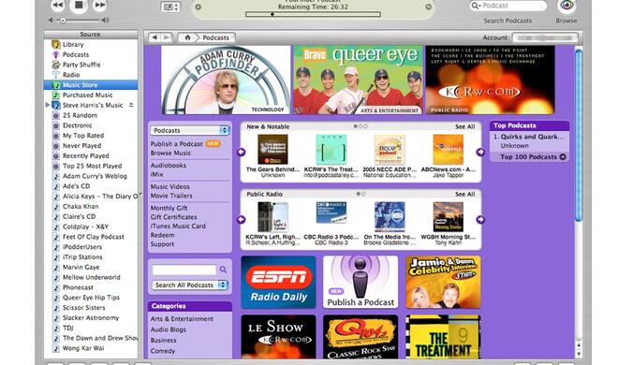Image resolution: width=618 pixels, height=365 pixels.
Task: Go to the previous track
Action: pyautogui.click(x=57, y=5)
